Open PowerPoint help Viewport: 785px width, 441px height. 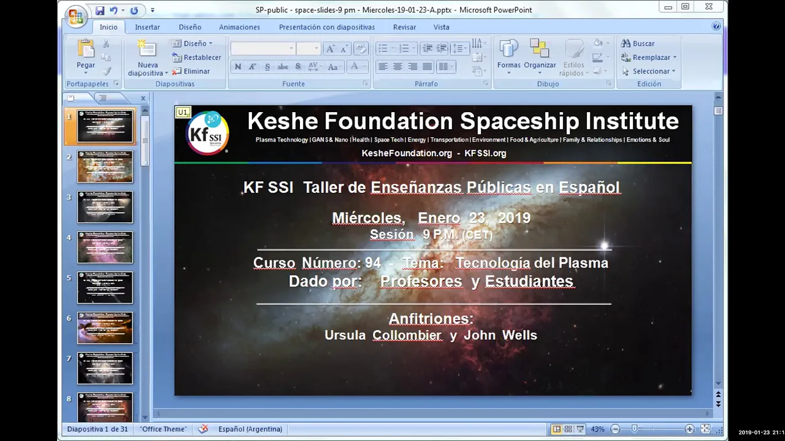click(716, 26)
